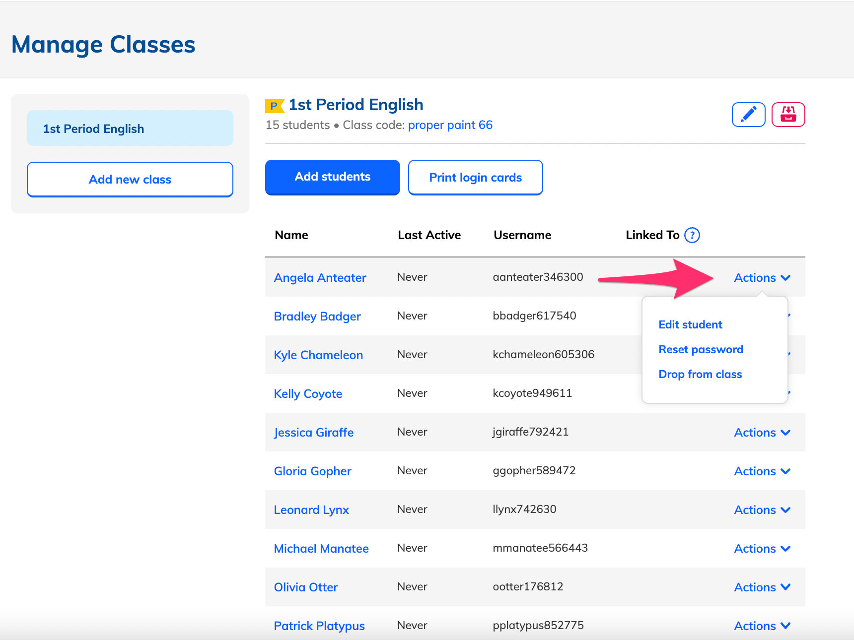854x640 pixels.
Task: Expand Actions dropdown for Patrick Platypus
Action: click(x=762, y=626)
